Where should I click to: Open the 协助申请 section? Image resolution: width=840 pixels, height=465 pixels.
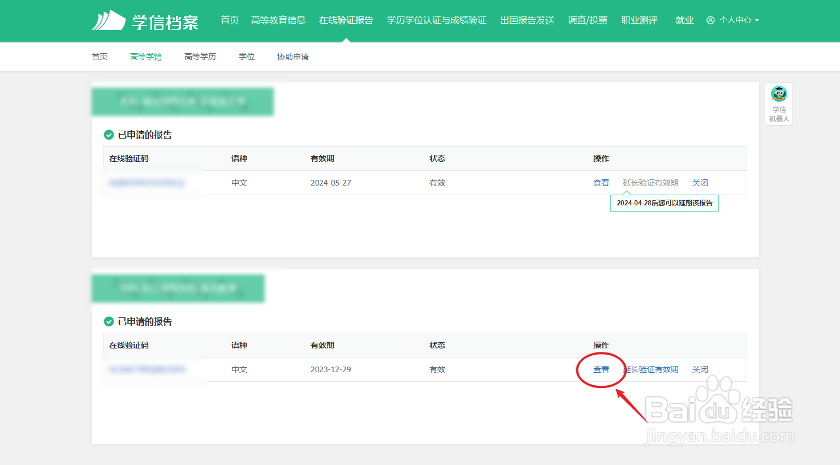[292, 57]
